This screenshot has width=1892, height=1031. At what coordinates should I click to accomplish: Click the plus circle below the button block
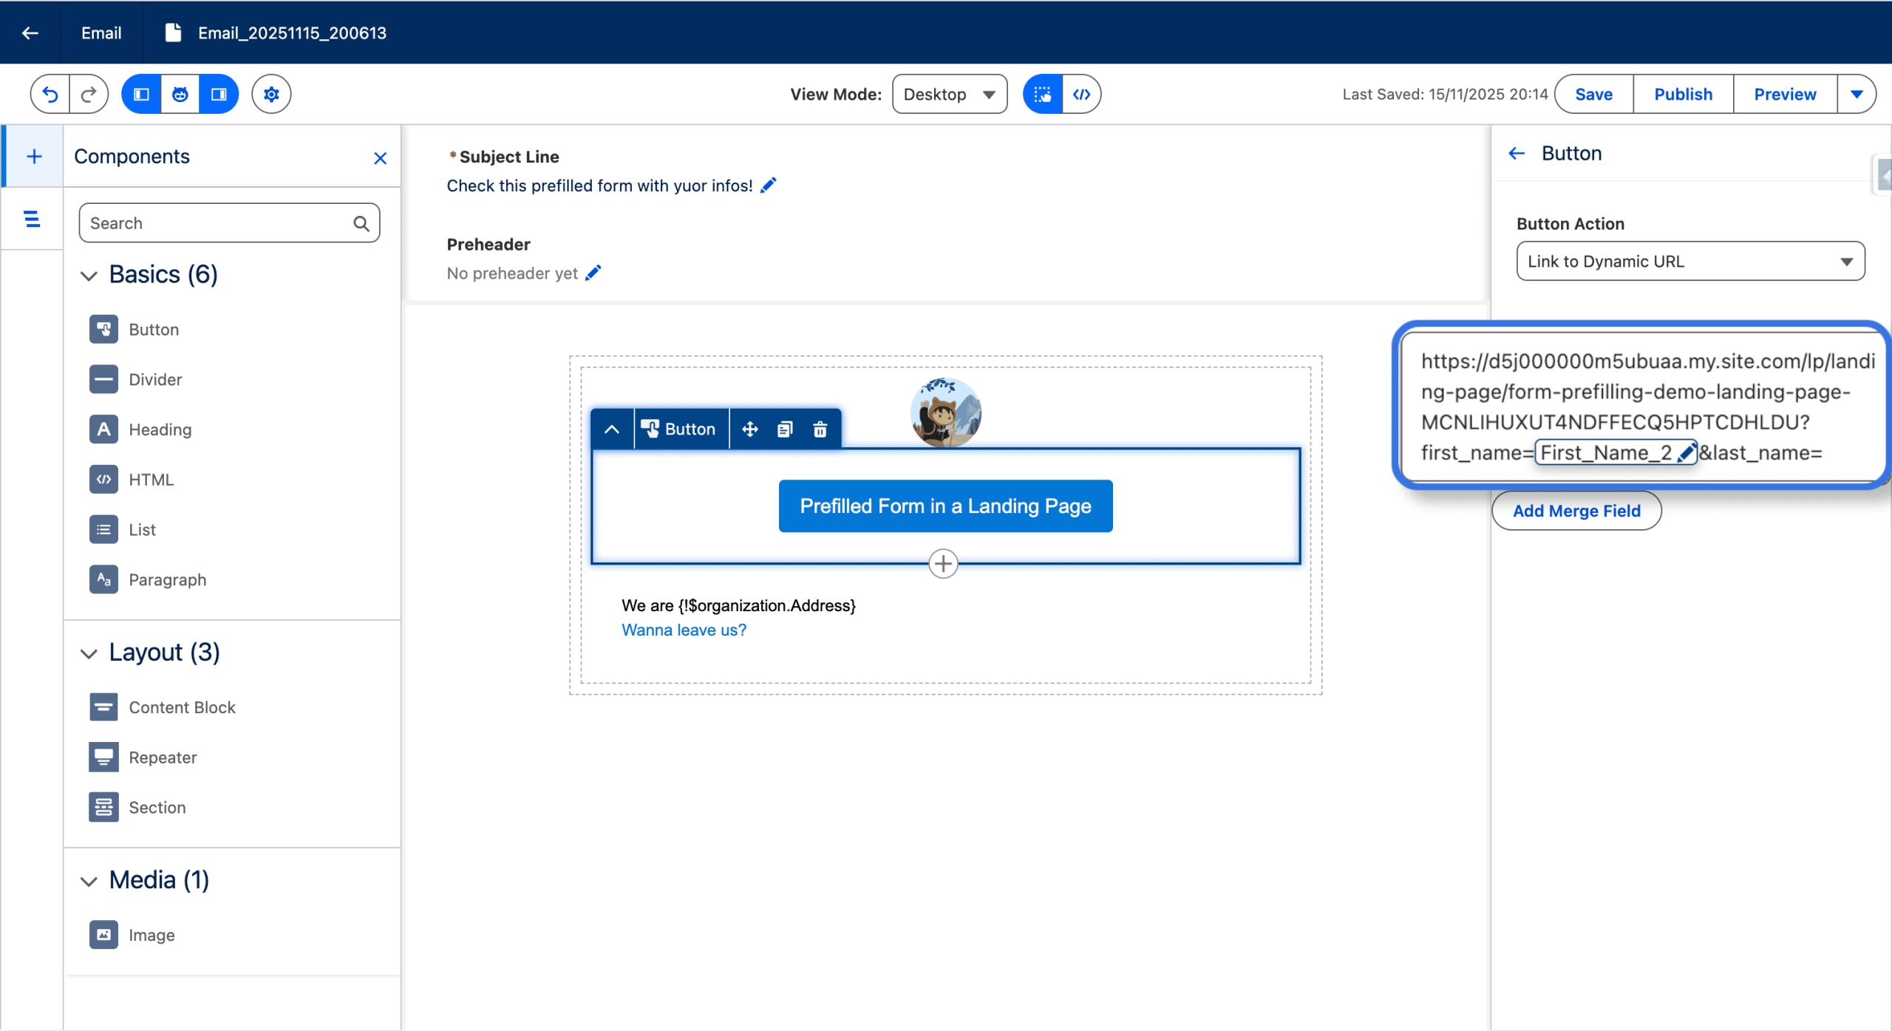943,564
